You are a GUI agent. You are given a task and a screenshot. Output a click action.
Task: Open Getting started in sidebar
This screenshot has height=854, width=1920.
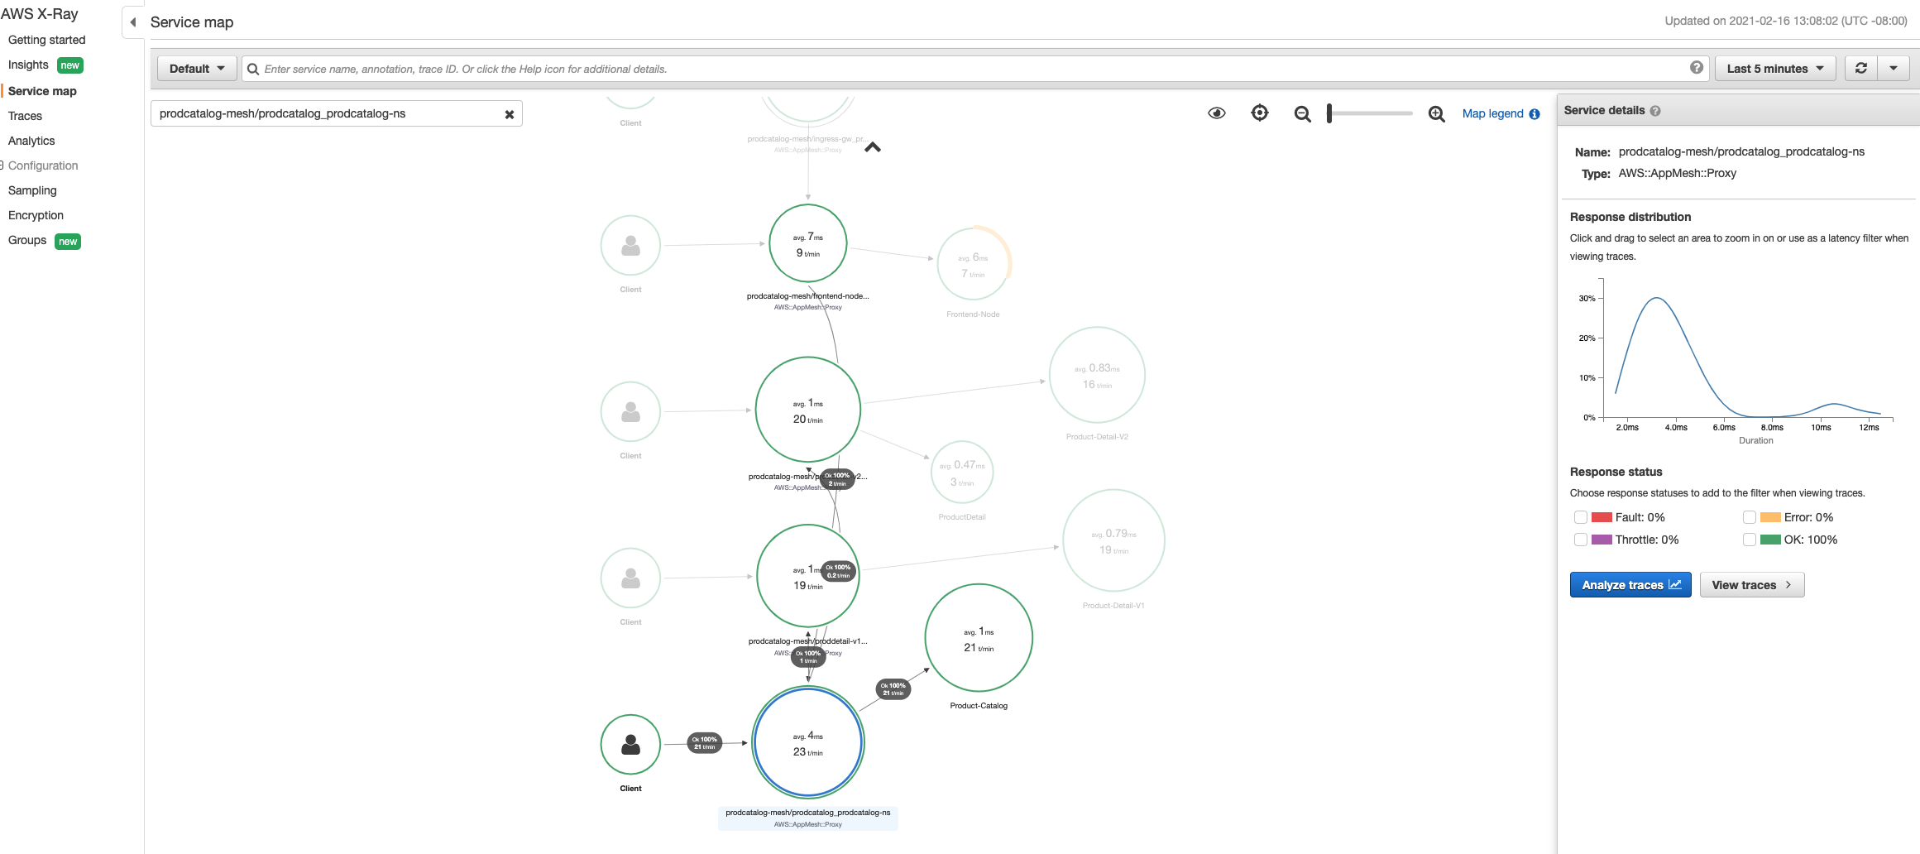tap(46, 40)
